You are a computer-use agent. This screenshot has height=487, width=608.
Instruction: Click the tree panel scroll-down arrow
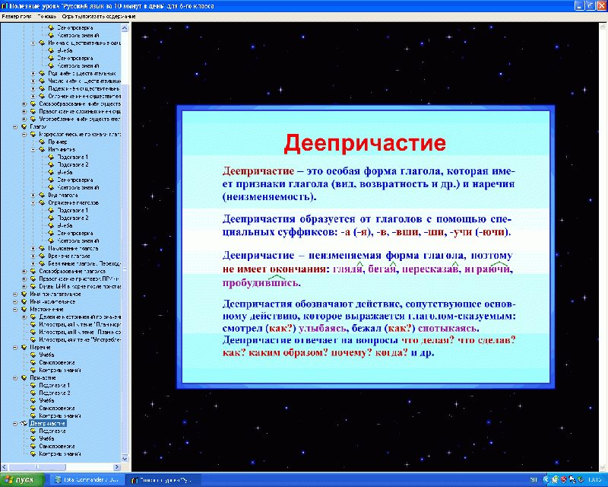click(x=125, y=459)
